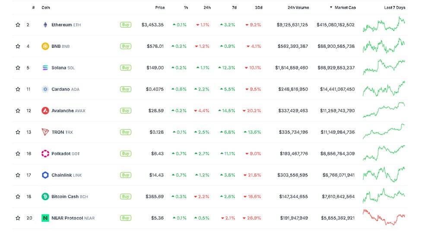Viewport: 425px width, 239px height.
Task: Click the Buy button for BNB
Action: coord(126,46)
